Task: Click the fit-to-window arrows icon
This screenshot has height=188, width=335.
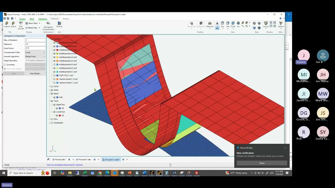Action: click(x=243, y=26)
